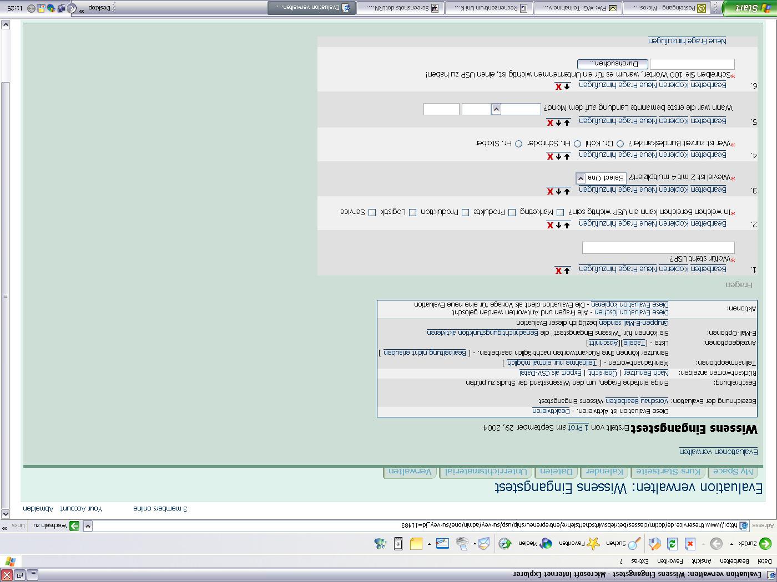Image resolution: width=777 pixels, height=582 pixels.
Task: Open the date dropdown in question 5
Action: tap(496, 109)
